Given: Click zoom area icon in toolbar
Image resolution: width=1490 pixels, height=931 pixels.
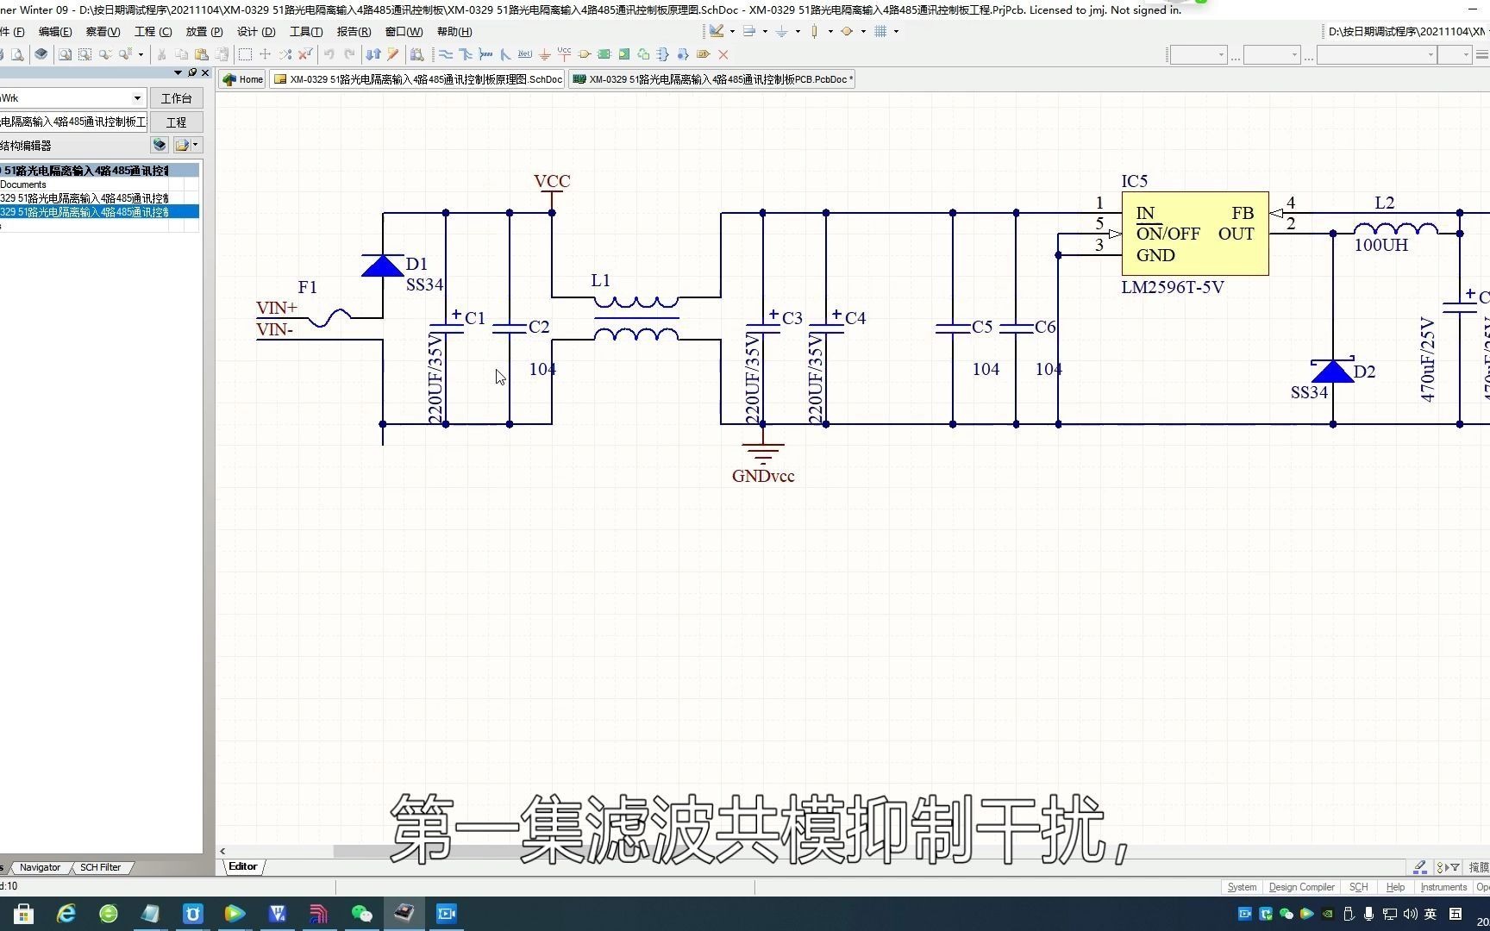Looking at the screenshot, I should click(x=85, y=54).
